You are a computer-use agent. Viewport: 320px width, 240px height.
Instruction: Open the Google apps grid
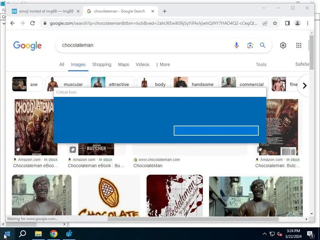coord(298,45)
